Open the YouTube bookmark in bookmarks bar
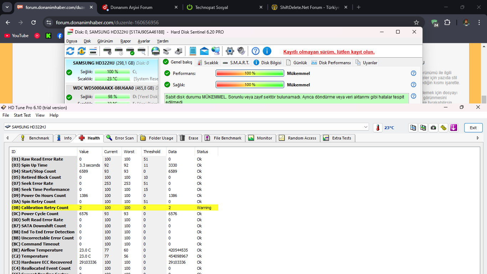Image resolution: width=487 pixels, height=274 pixels. coord(16,36)
